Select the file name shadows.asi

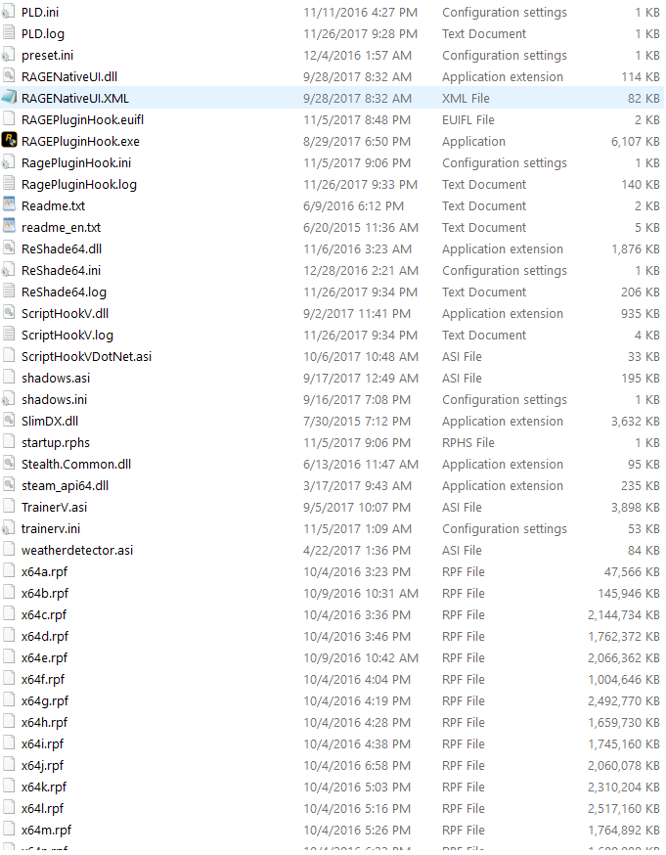pos(56,378)
